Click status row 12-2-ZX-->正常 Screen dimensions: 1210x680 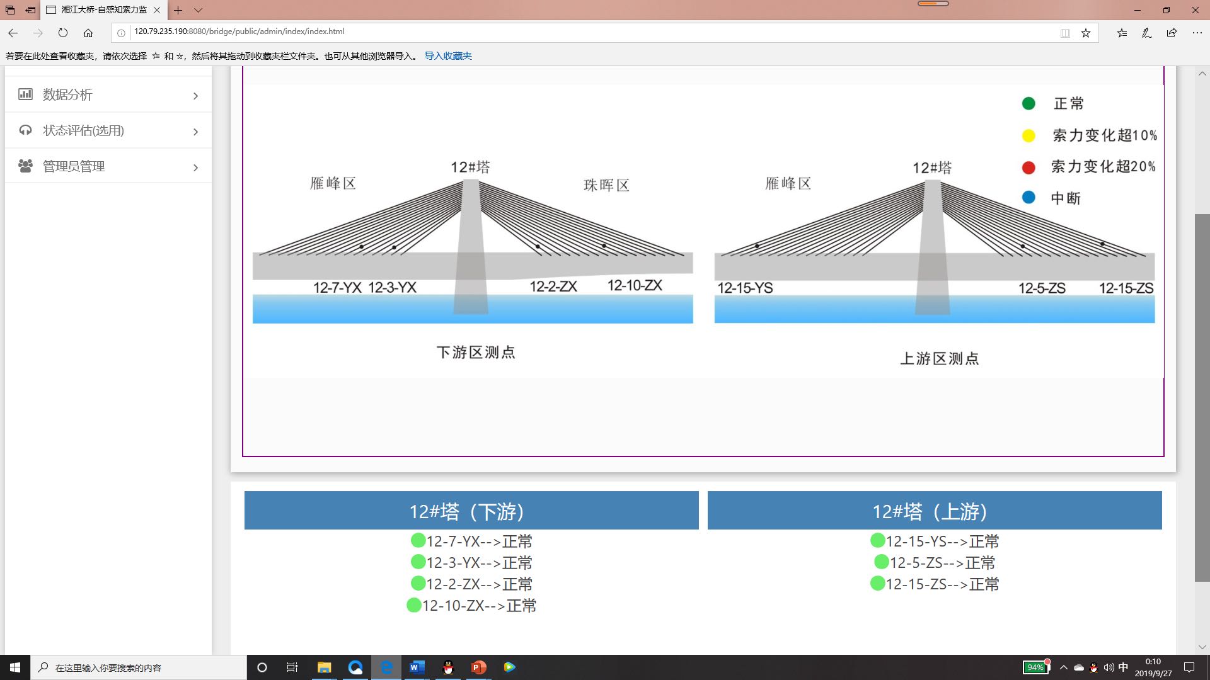tap(471, 584)
